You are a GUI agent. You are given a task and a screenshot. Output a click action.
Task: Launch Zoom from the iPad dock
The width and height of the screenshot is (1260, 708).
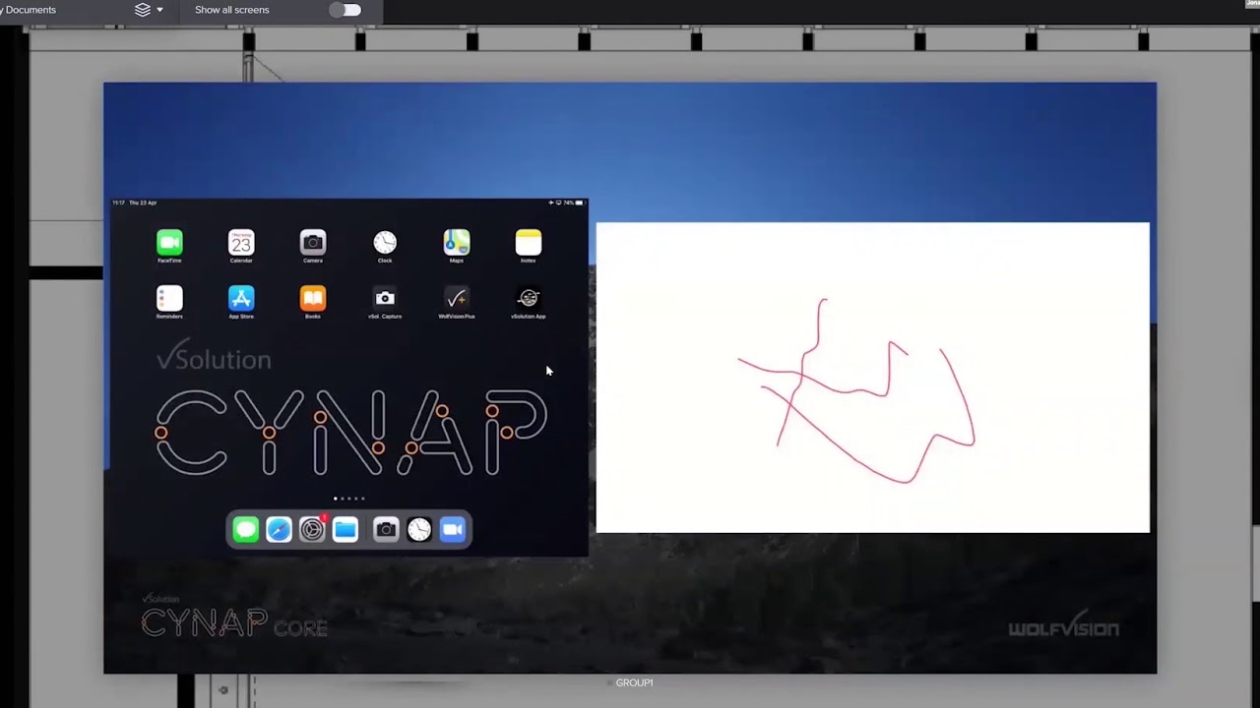(453, 530)
